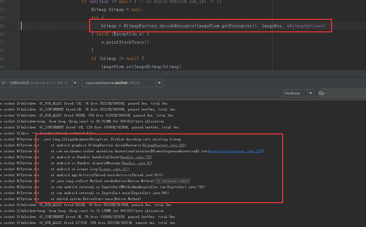366x227 pixels.
Task: Select the 'decoder->decode returned false' skia line
Action: coord(48,133)
